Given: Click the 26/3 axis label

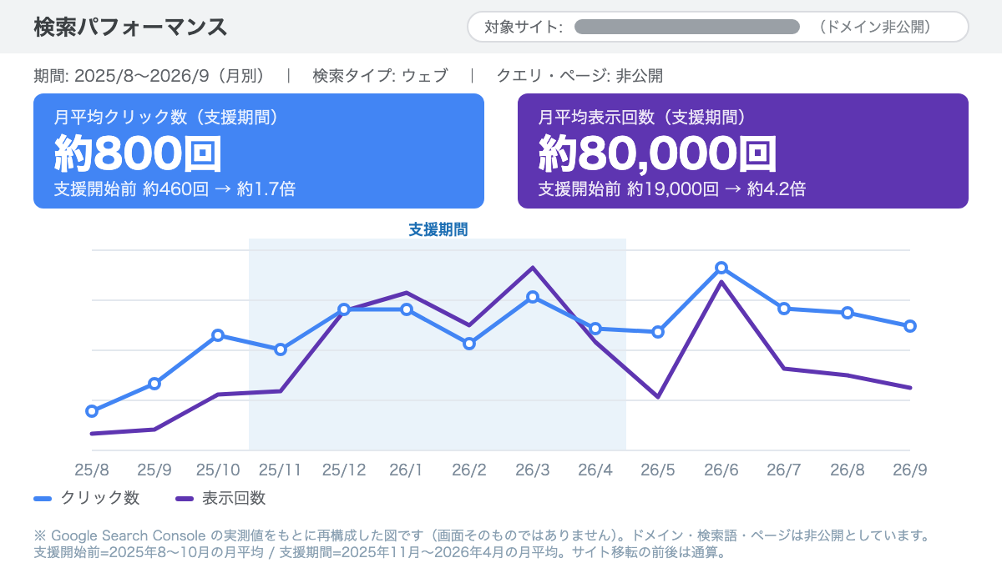Looking at the screenshot, I should 533,470.
